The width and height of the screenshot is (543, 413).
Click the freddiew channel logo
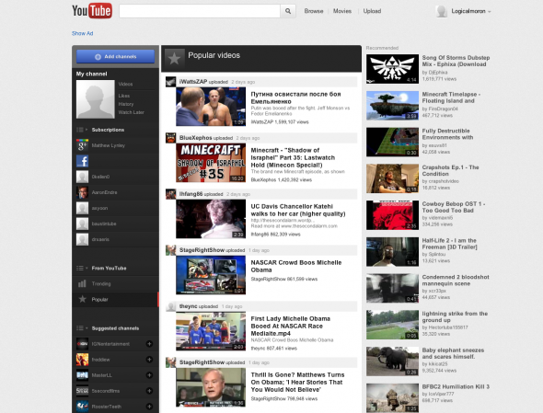point(82,360)
